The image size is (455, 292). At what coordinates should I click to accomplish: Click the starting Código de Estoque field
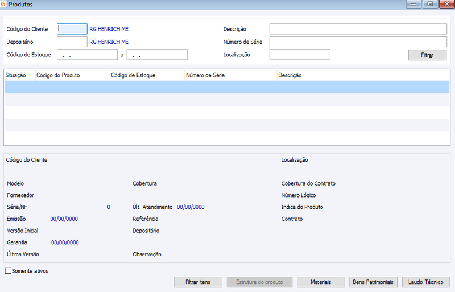point(87,55)
